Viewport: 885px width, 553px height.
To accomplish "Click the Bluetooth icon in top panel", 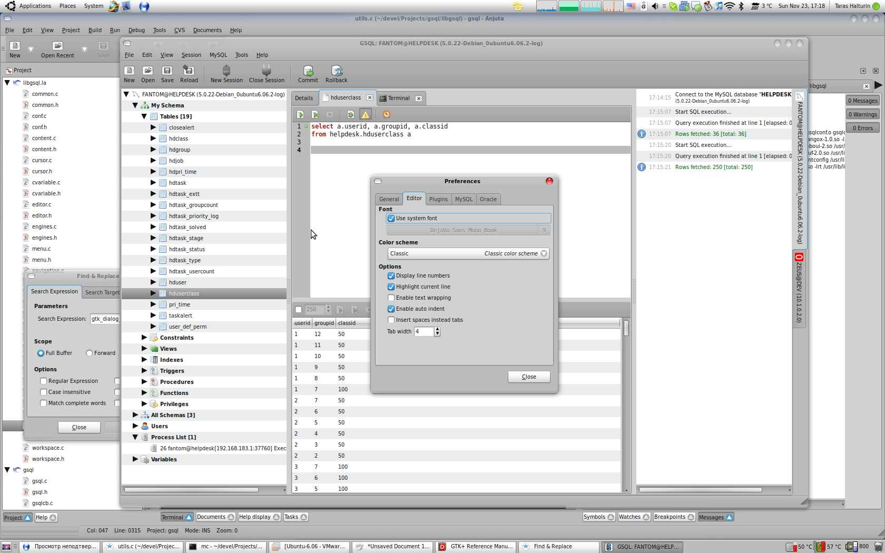I will coord(741,6).
